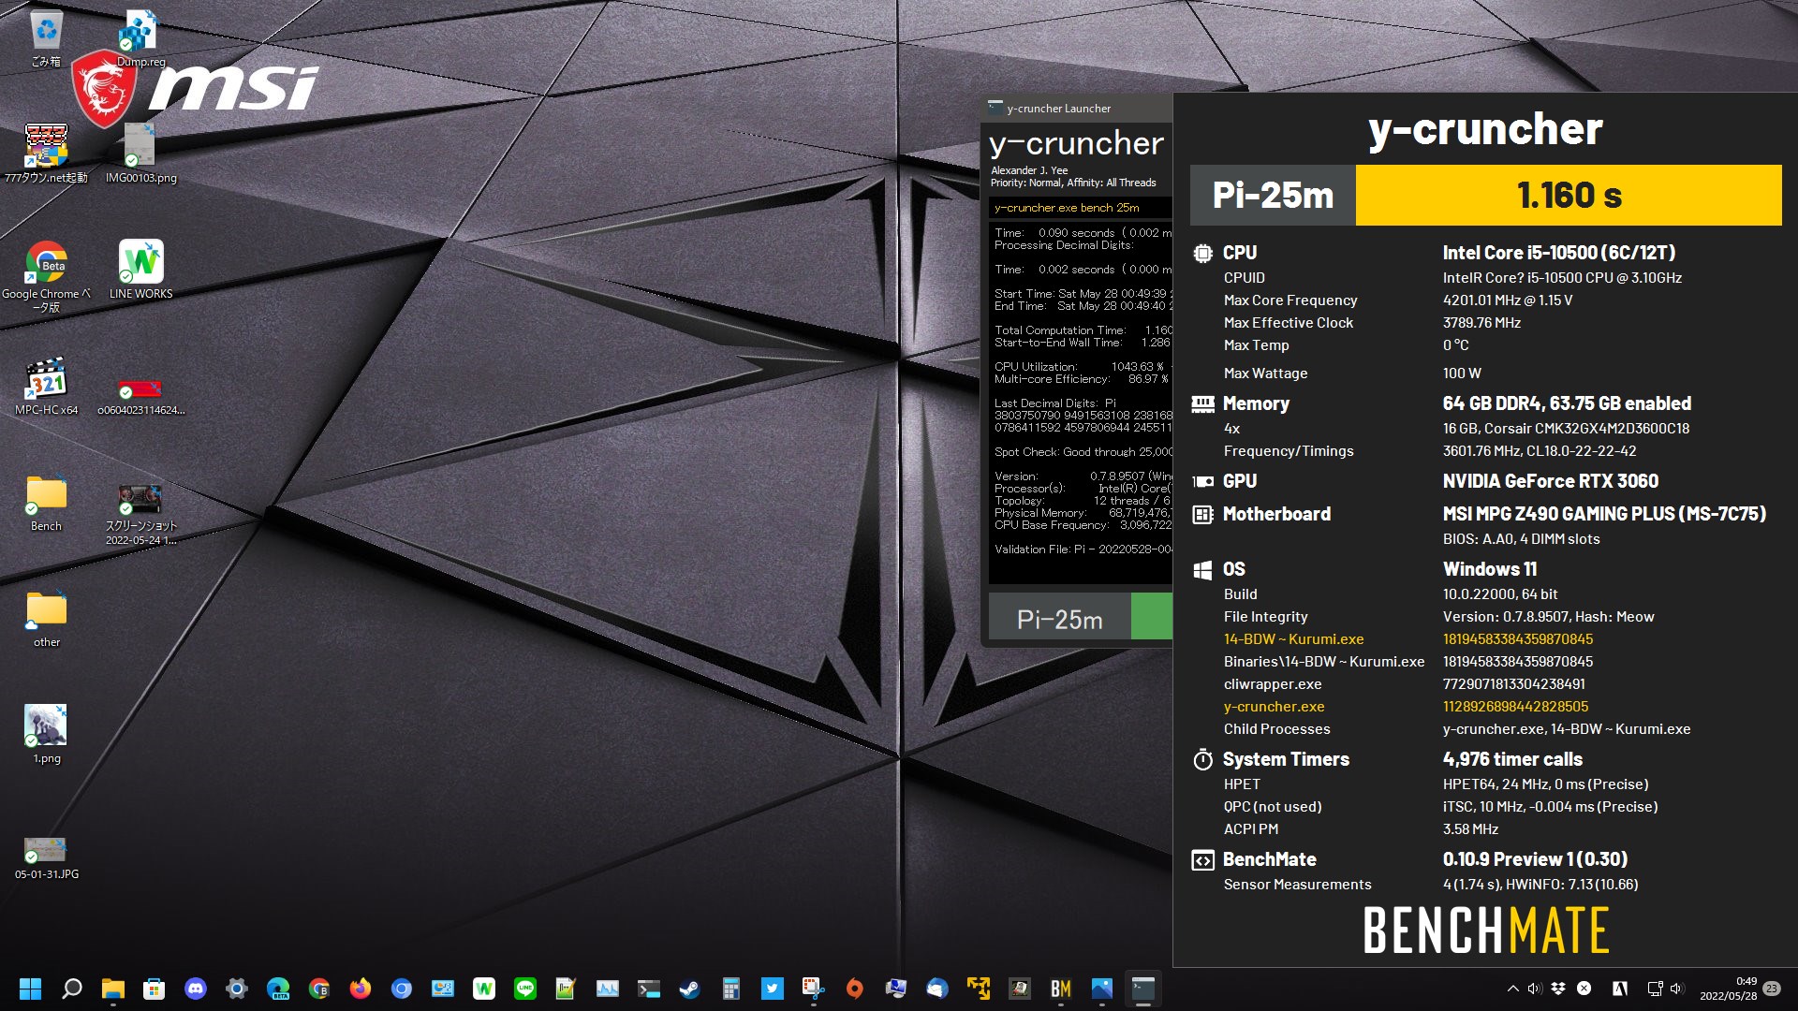This screenshot has height=1011, width=1798.
Task: Open network status tray icon
Action: click(x=1655, y=989)
